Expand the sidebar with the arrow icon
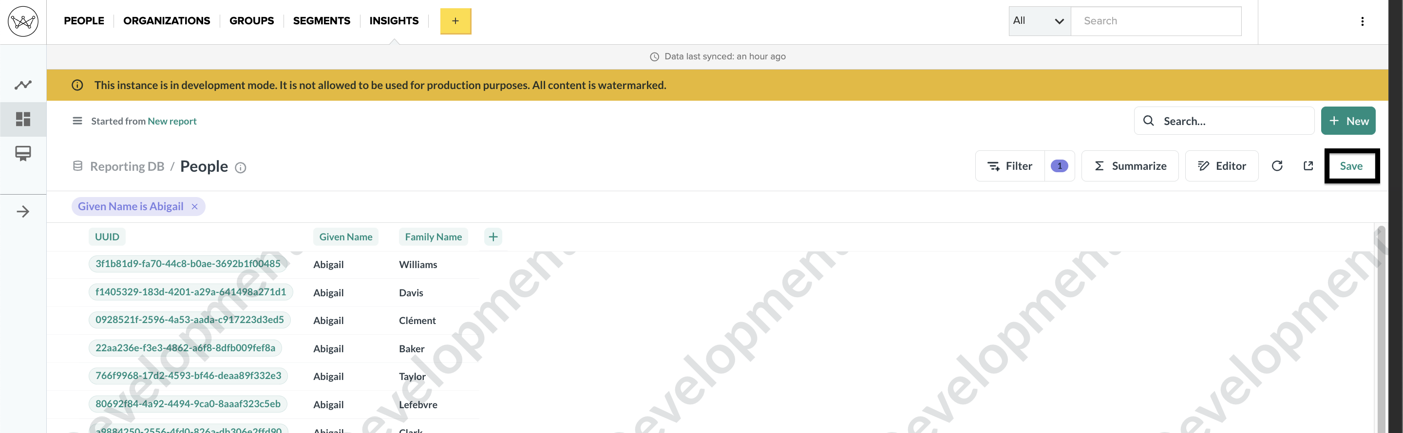Image resolution: width=1403 pixels, height=433 pixels. [x=23, y=212]
